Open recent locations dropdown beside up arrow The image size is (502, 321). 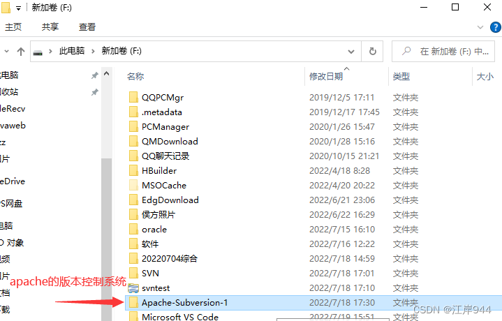tap(6, 51)
